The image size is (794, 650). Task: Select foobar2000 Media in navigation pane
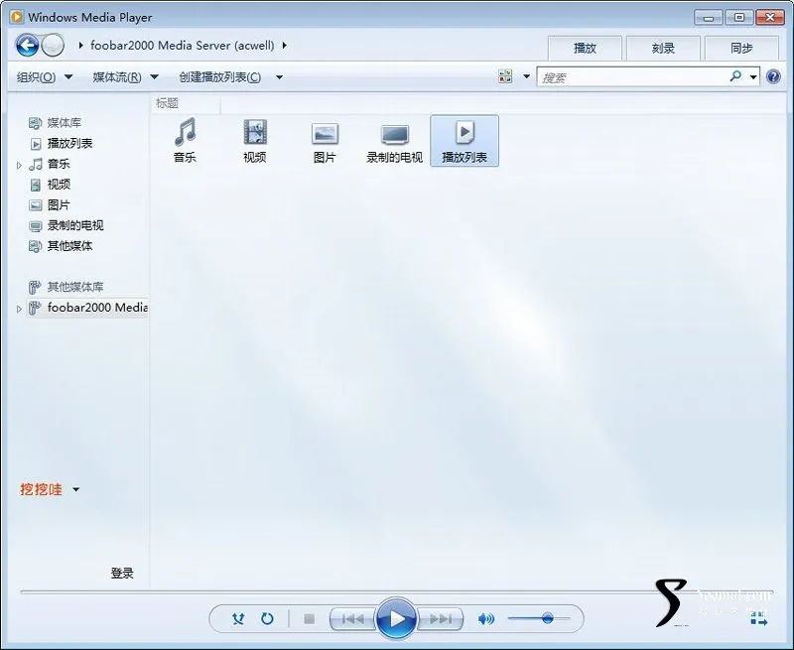[87, 308]
